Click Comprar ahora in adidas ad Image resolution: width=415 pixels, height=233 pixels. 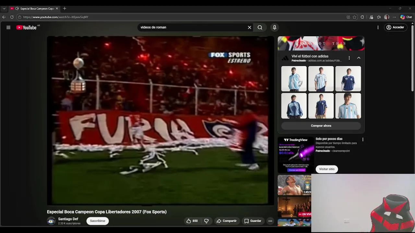321,126
